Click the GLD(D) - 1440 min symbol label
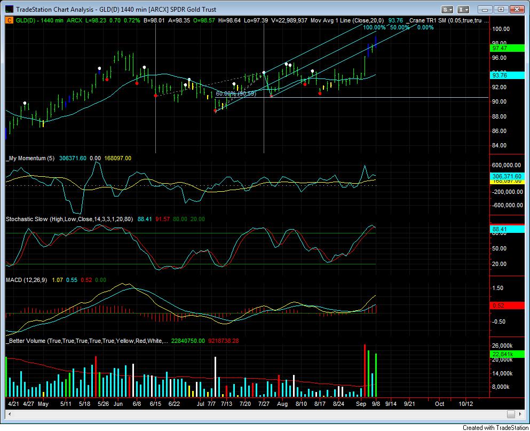The height and width of the screenshot is (431, 530). 40,20
